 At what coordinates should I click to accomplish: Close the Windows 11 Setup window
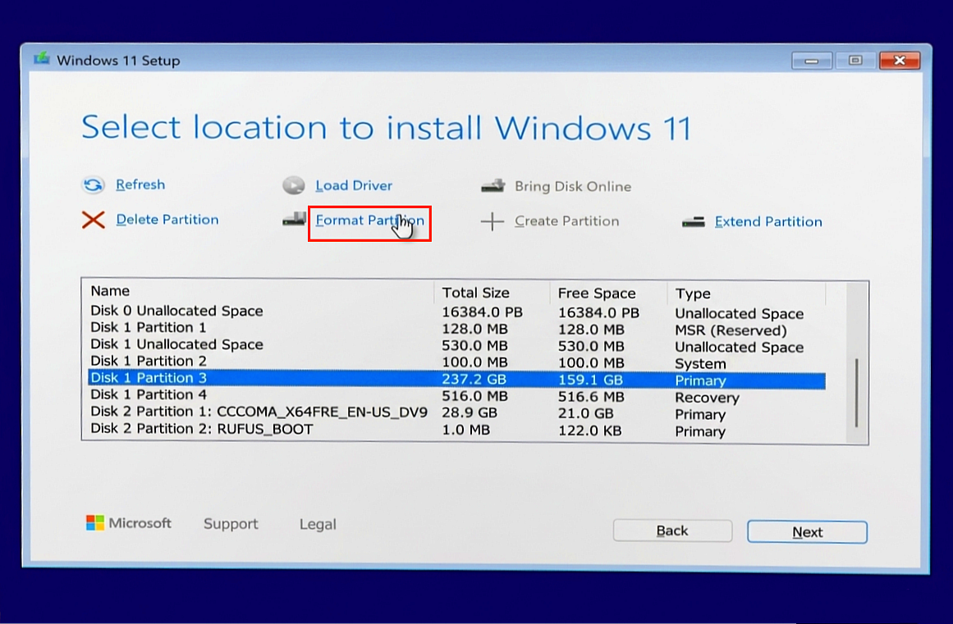900,60
